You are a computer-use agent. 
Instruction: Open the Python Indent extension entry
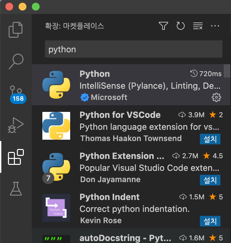pyautogui.click(x=131, y=208)
